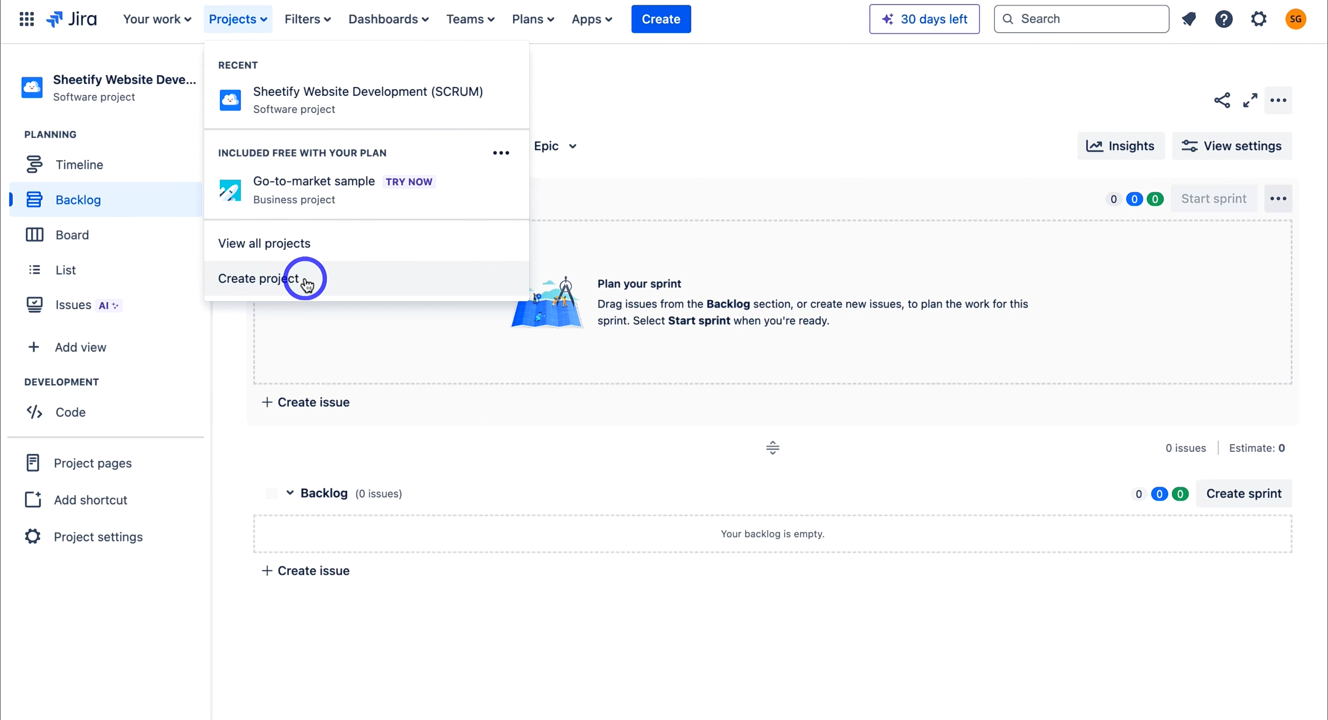
Task: Open Sheetify Website Development (SCRUM) recent project
Action: [366, 100]
